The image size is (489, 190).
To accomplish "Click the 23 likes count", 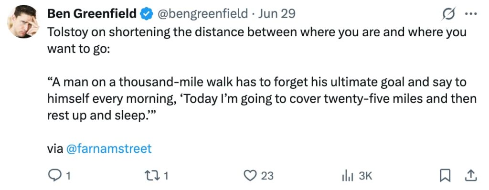I will click(x=267, y=176).
